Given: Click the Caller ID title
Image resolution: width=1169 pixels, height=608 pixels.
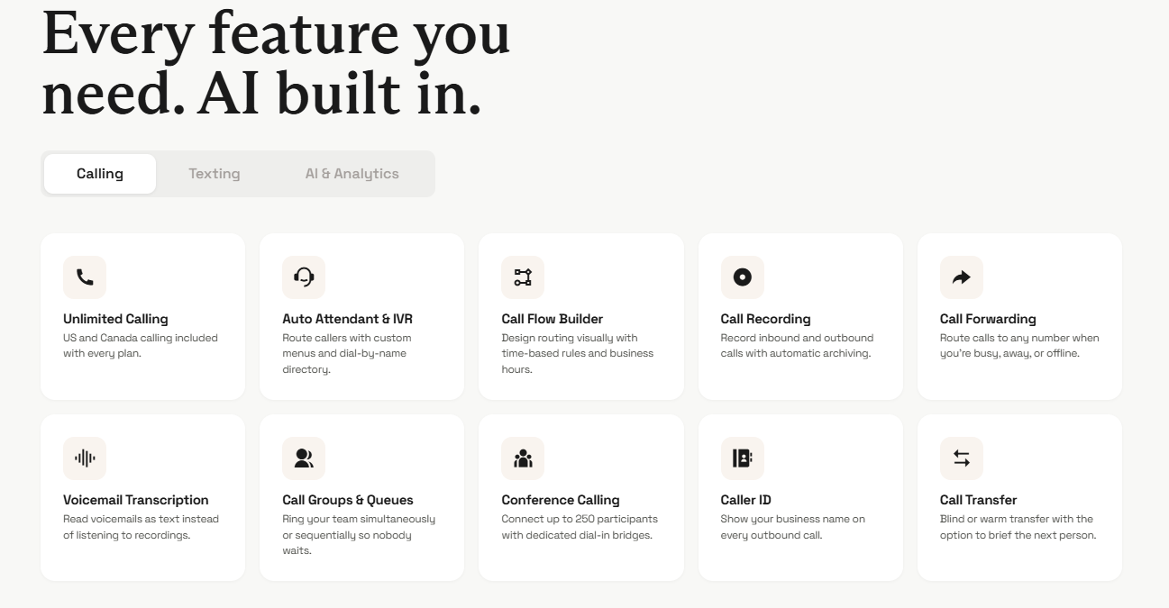Looking at the screenshot, I should point(746,500).
